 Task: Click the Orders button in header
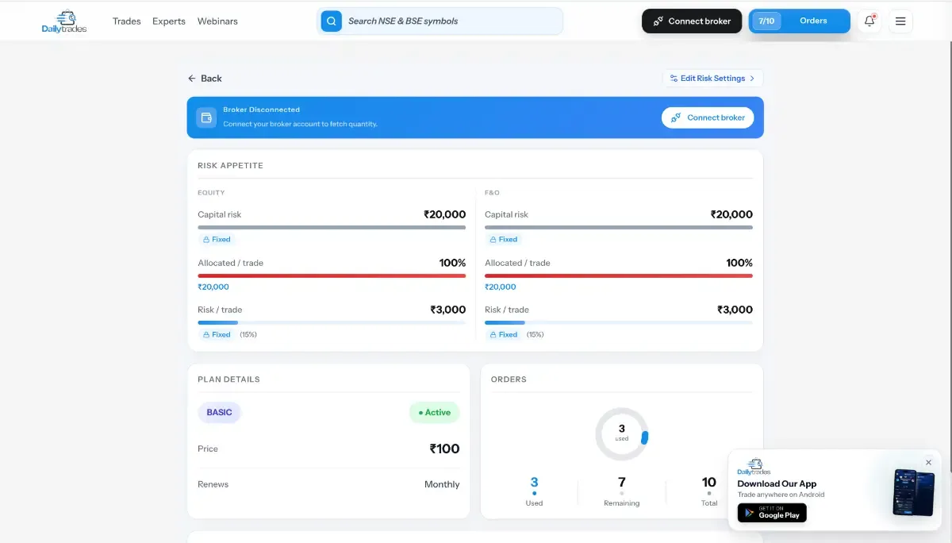tap(813, 21)
